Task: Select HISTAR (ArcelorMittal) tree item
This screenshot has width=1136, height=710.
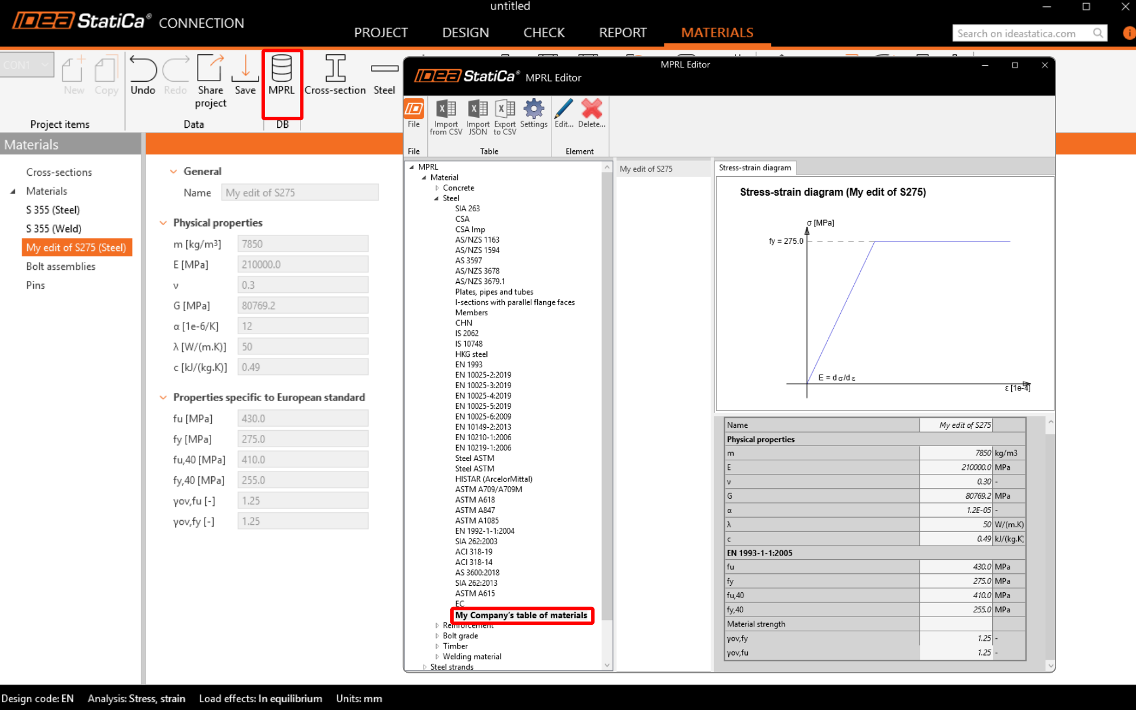Action: click(493, 479)
